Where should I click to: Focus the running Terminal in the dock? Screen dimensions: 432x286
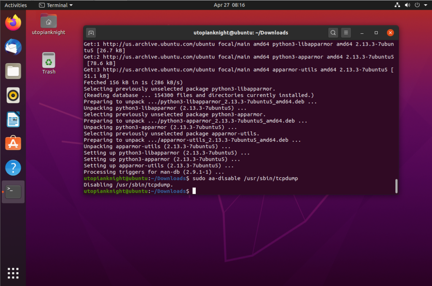[13, 191]
